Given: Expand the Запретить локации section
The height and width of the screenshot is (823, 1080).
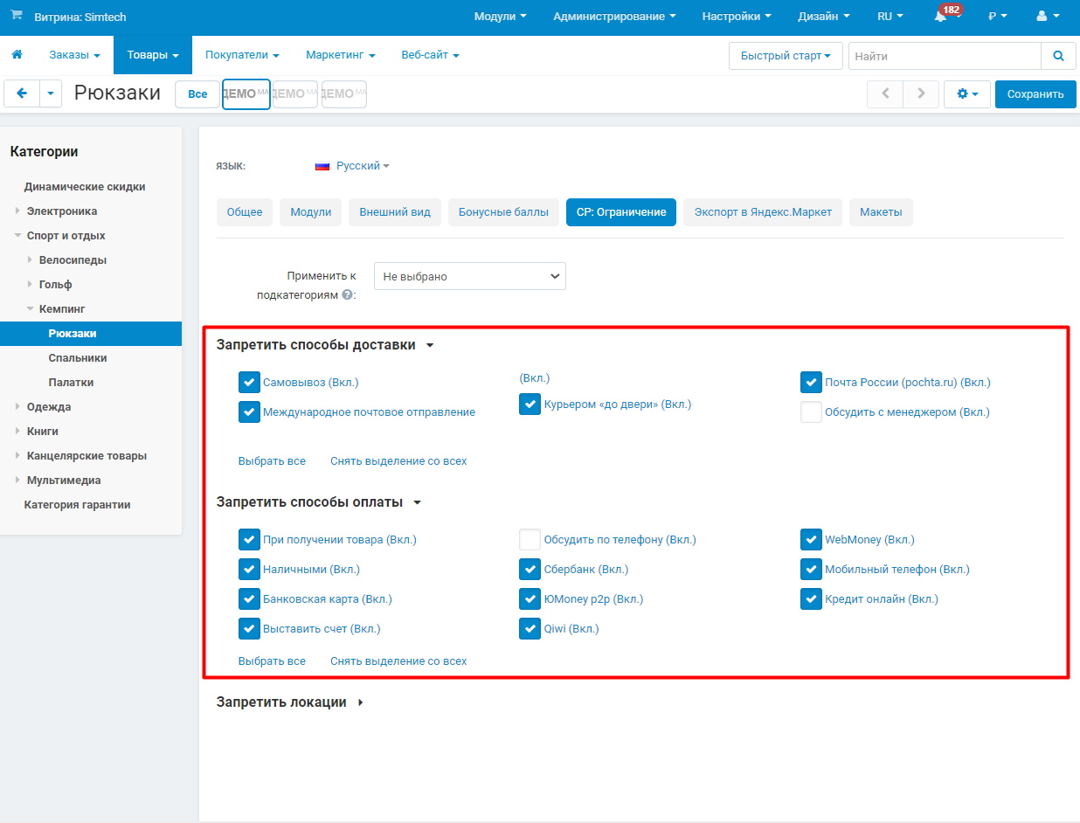Looking at the screenshot, I should (x=291, y=702).
